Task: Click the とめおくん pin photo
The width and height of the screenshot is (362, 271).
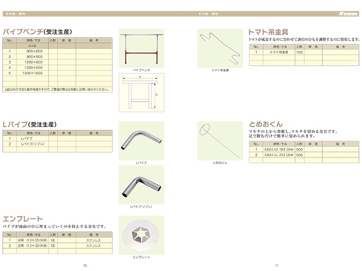Action: click(x=220, y=141)
